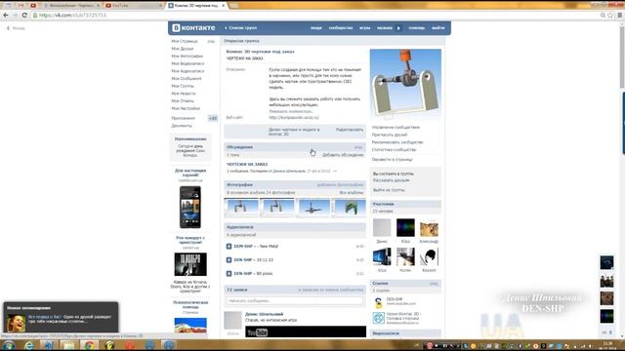Image resolution: width=625 pixels, height=351 pixels.
Task: Click the applications counter badge beside Приложения
Action: coord(213,118)
